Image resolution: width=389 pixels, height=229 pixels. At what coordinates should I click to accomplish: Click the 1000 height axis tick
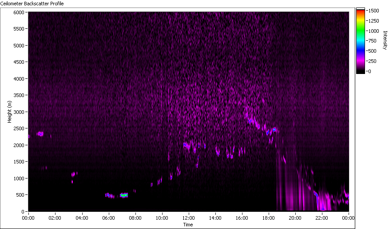click(19, 178)
